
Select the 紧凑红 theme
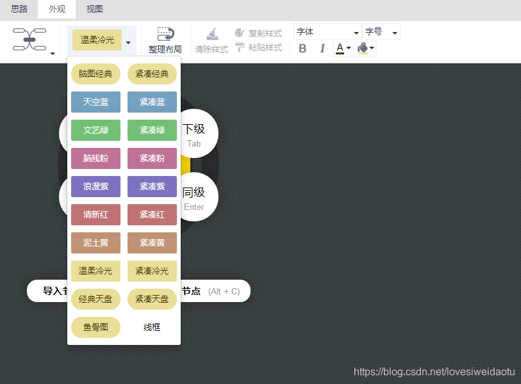point(152,215)
